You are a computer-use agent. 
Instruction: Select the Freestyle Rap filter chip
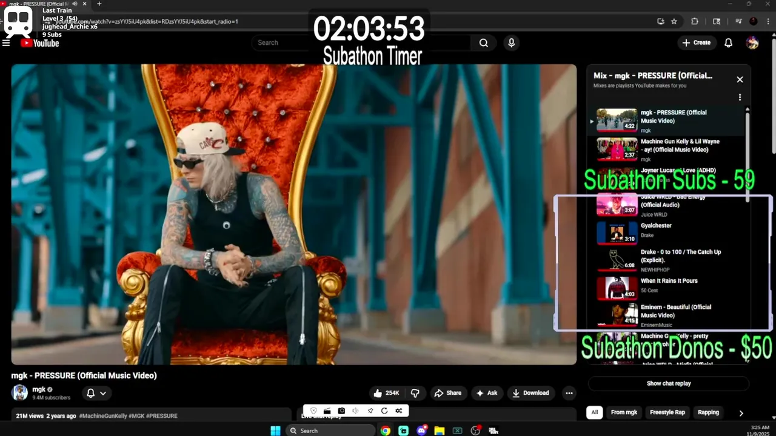click(x=667, y=412)
